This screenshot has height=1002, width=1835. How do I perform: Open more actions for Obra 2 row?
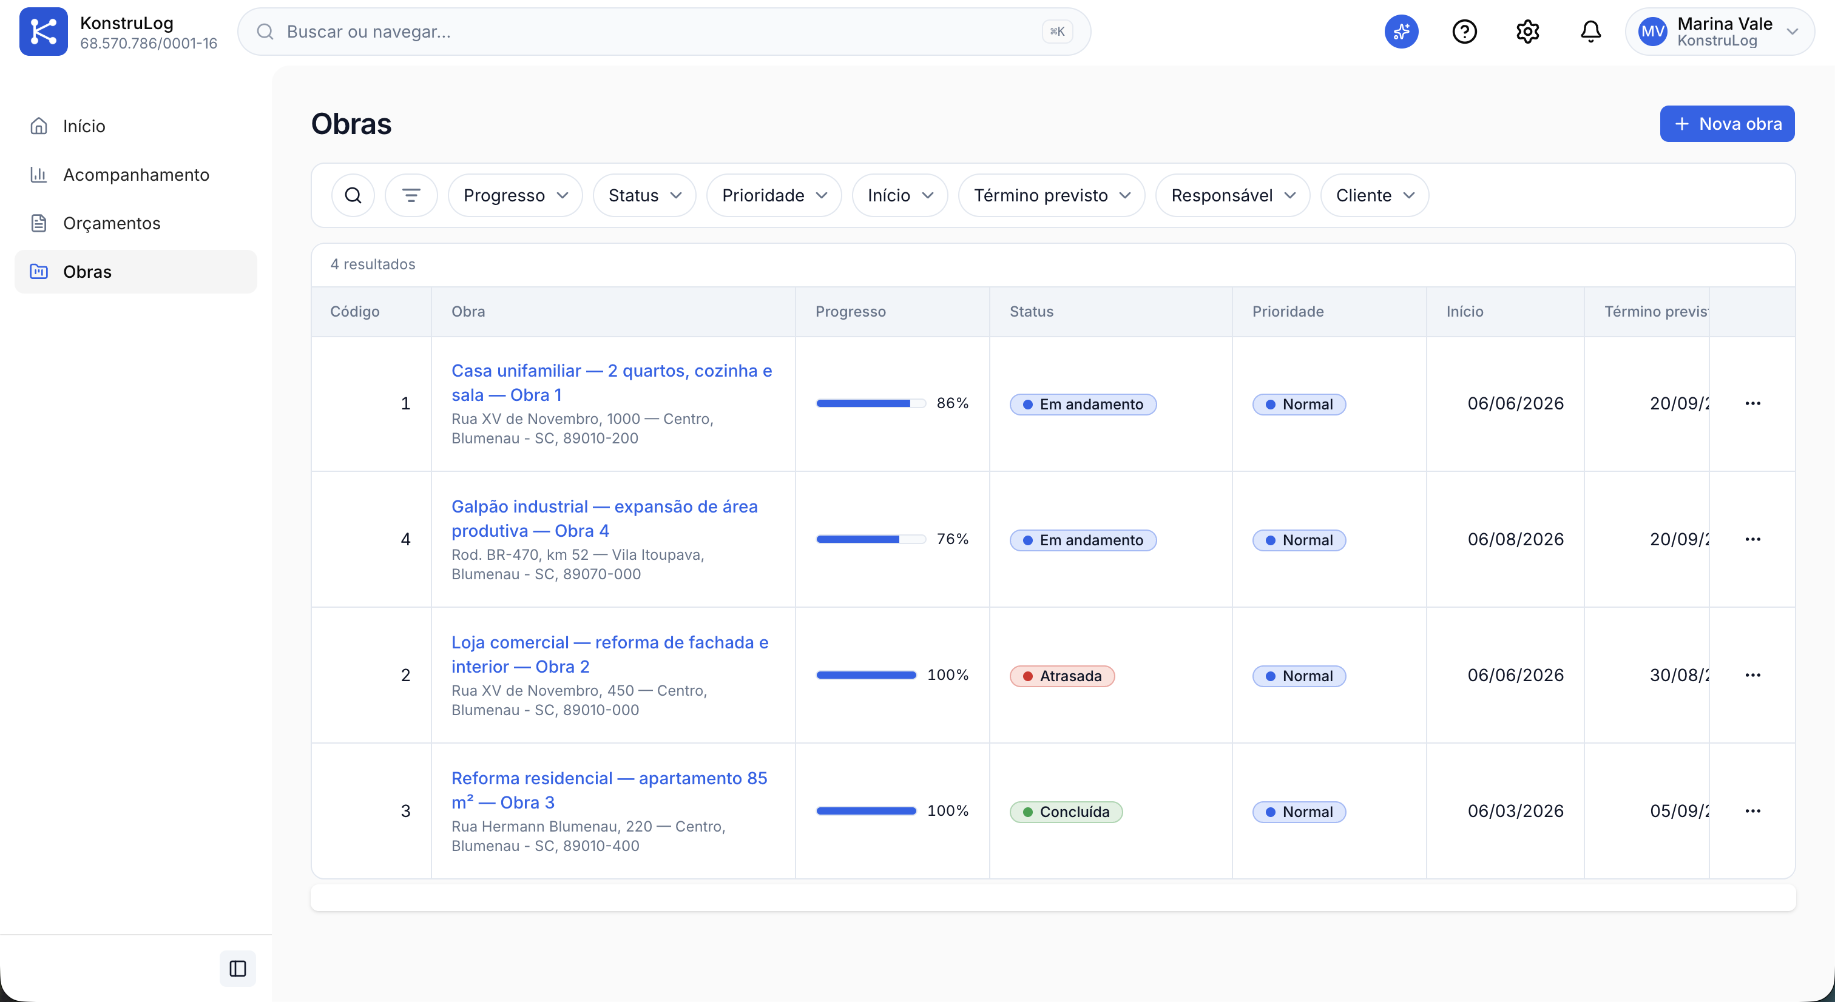(1752, 675)
